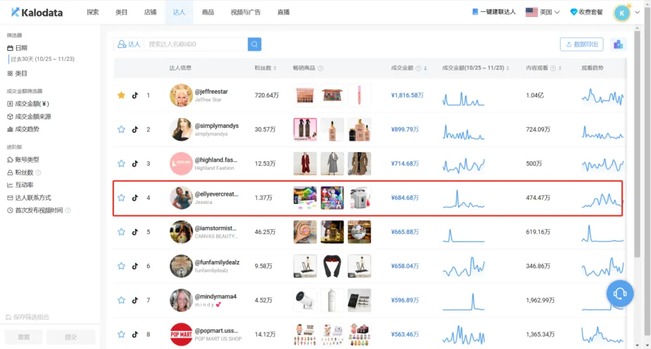Favorite @funfamilydealz with the star
Viewport: 651px width, 349px height.
pos(121,266)
